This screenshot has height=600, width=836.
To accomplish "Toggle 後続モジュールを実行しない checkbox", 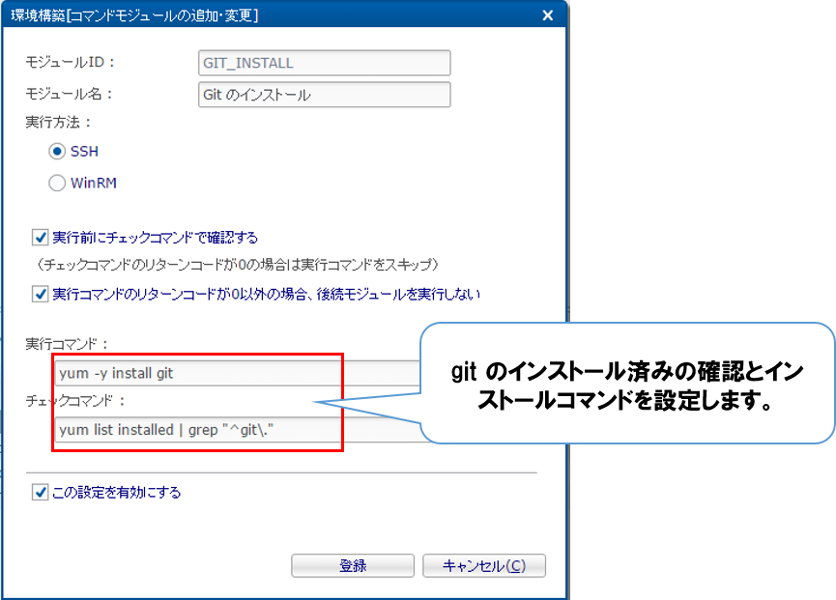I will (x=40, y=294).
